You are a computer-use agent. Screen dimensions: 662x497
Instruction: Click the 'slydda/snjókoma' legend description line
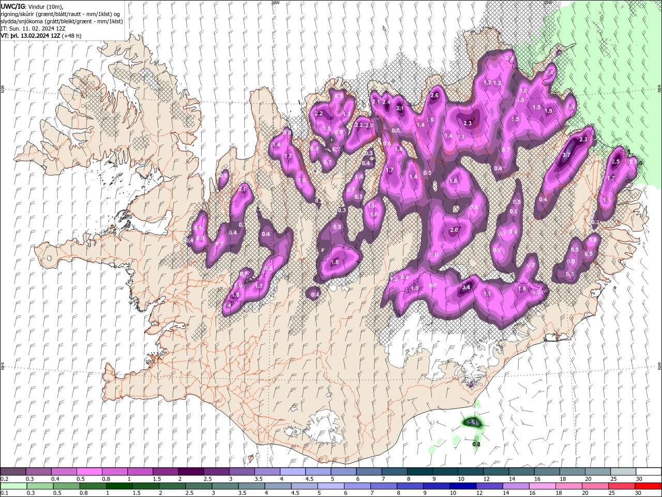(62, 21)
